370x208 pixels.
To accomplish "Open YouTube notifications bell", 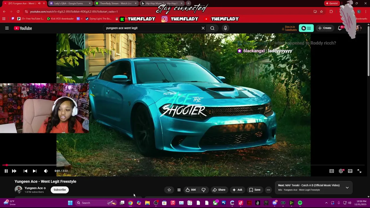I will point(340,28).
